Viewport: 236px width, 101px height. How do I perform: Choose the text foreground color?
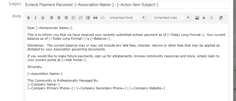(x=204, y=18)
